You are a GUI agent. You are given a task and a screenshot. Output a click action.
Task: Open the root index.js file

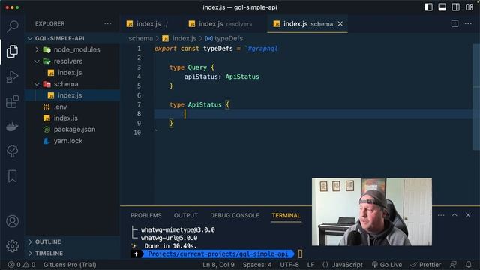(x=72, y=118)
